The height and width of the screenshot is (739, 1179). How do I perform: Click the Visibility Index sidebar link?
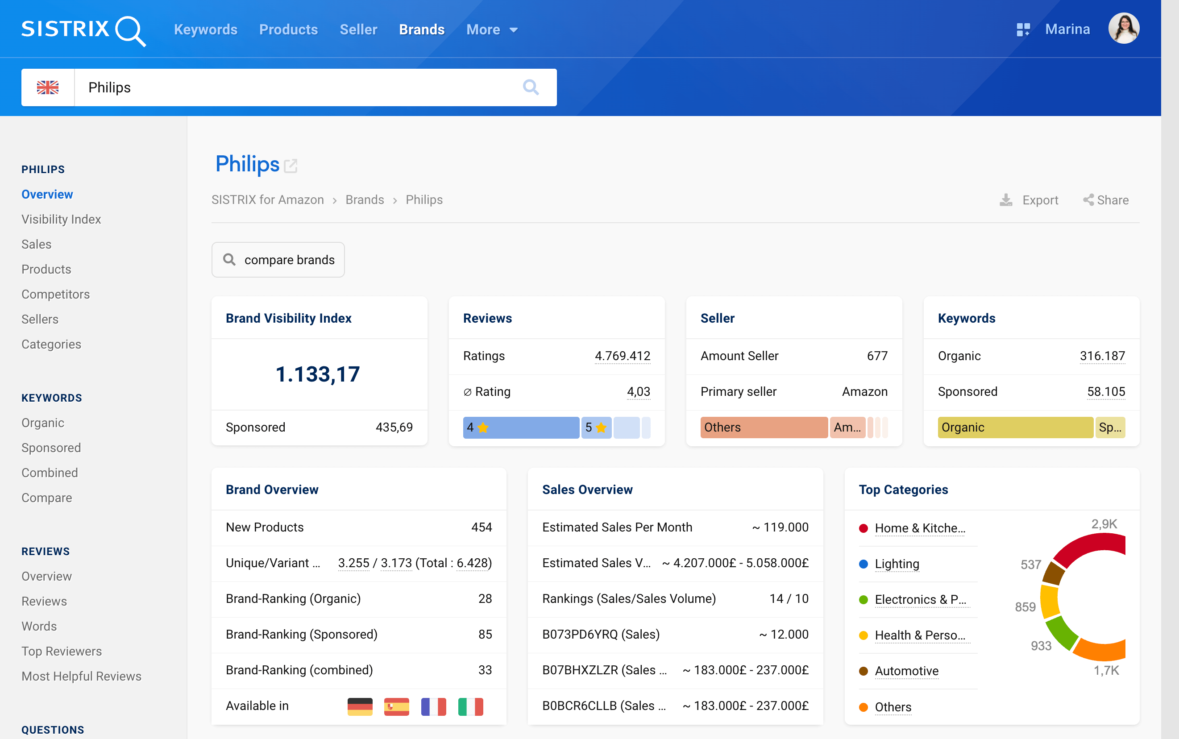61,220
